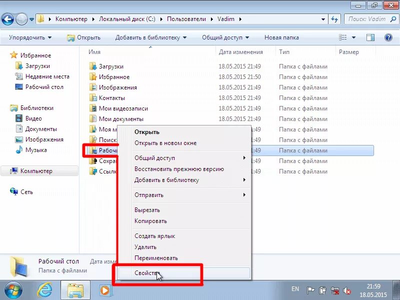The height and width of the screenshot is (300, 400).
Task: Select Мои документы folder icon
Action: (x=93, y=118)
